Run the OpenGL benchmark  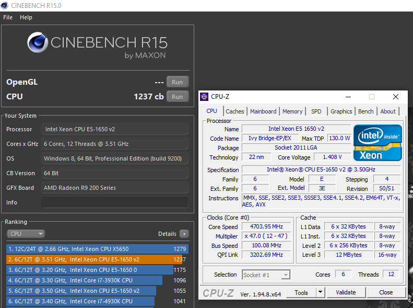tap(177, 82)
